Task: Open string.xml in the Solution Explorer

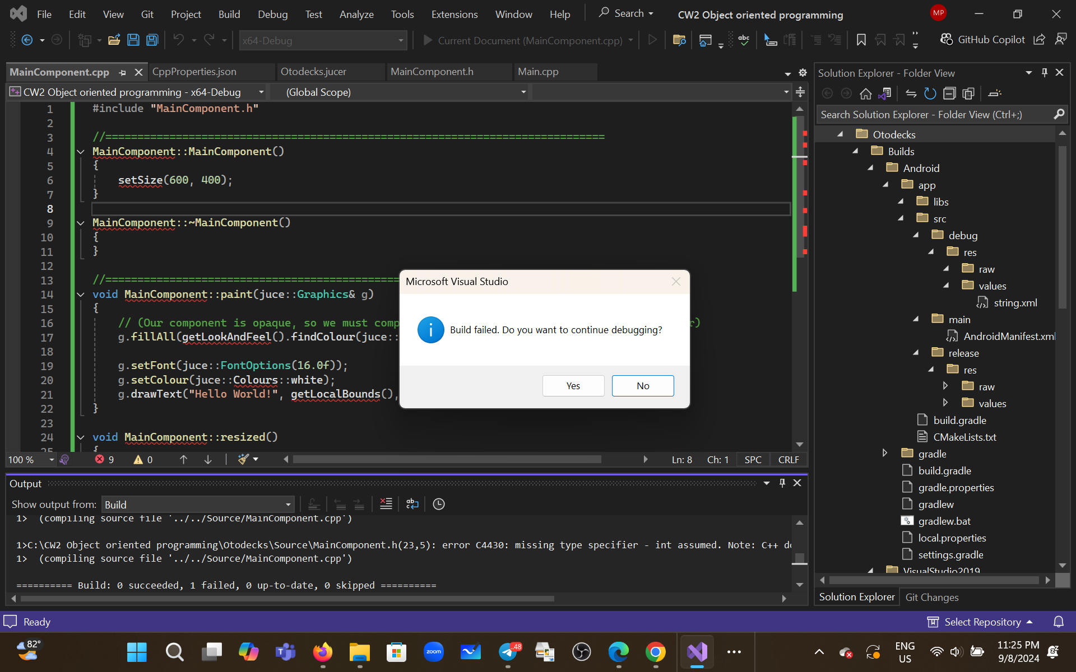Action: pyautogui.click(x=1014, y=302)
